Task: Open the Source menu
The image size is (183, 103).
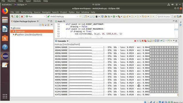Action: point(37,12)
